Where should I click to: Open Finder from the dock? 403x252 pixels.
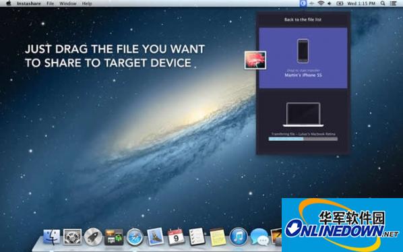[52, 237]
